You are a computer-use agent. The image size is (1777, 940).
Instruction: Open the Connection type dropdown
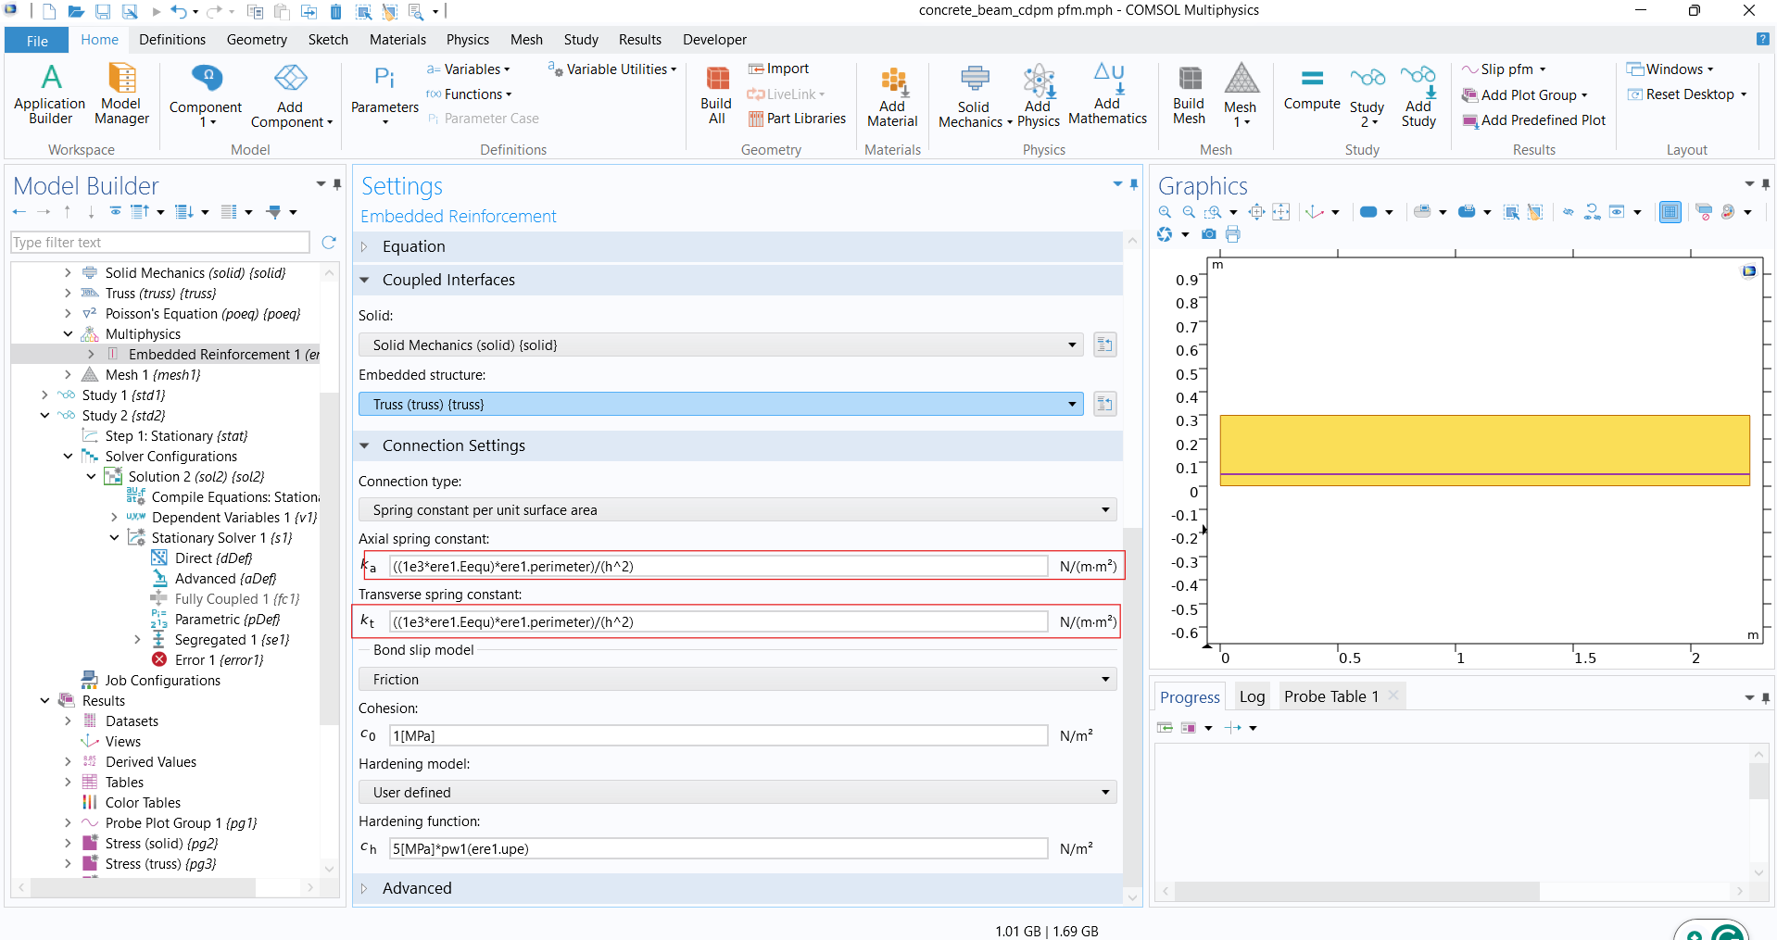point(737,510)
